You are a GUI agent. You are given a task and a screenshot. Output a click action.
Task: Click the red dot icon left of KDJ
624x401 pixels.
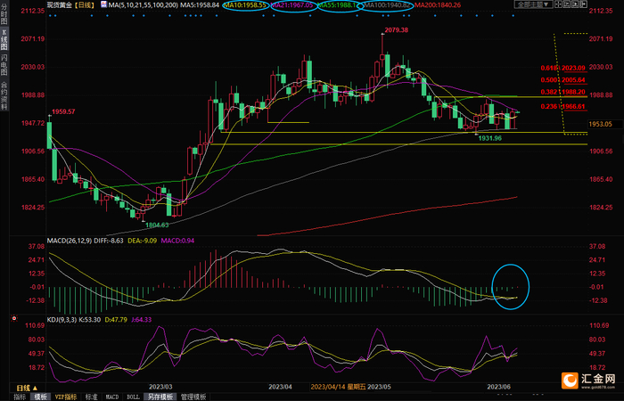[x=14, y=319]
